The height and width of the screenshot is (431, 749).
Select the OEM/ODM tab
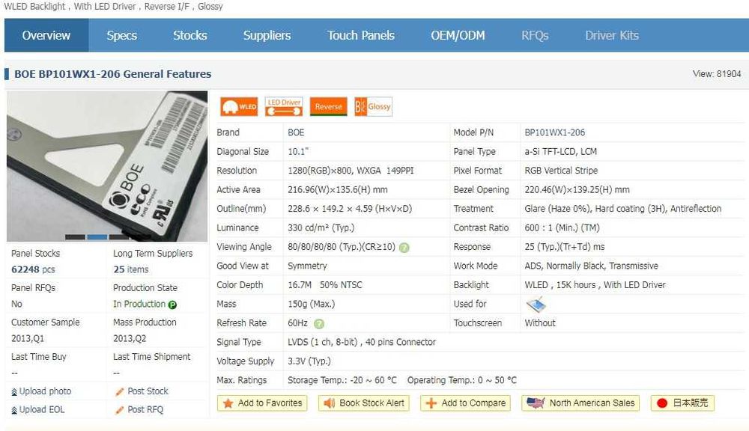click(458, 35)
